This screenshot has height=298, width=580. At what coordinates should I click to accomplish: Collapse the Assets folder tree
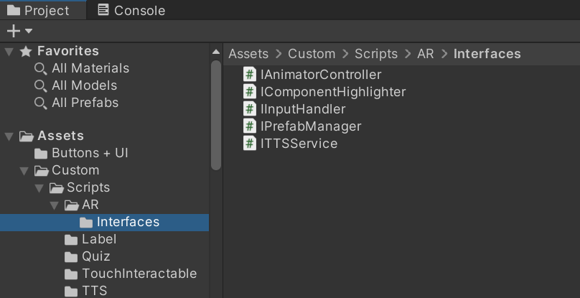point(9,136)
